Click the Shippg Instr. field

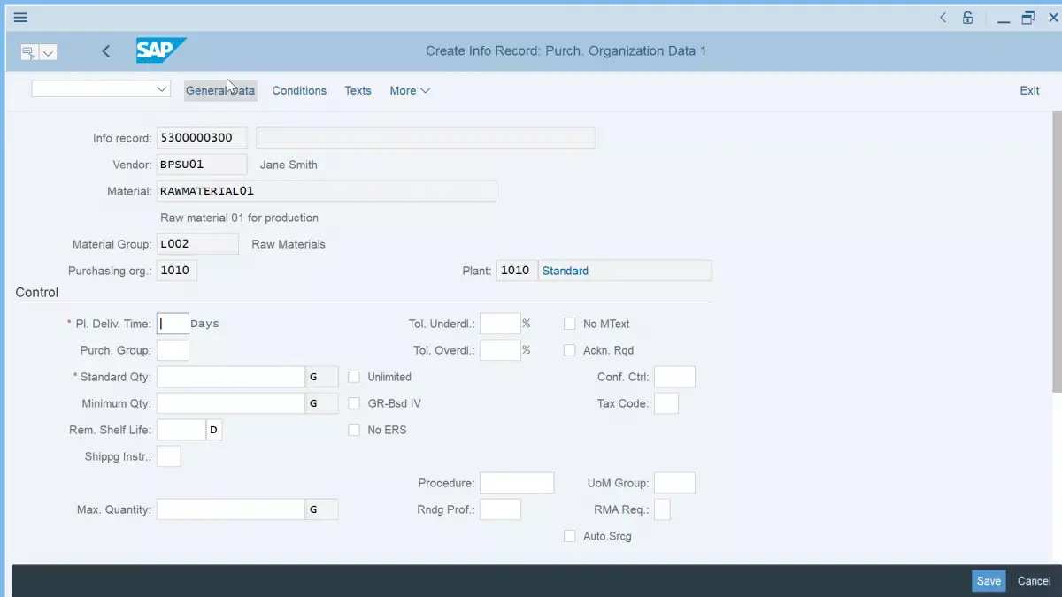pyautogui.click(x=168, y=456)
